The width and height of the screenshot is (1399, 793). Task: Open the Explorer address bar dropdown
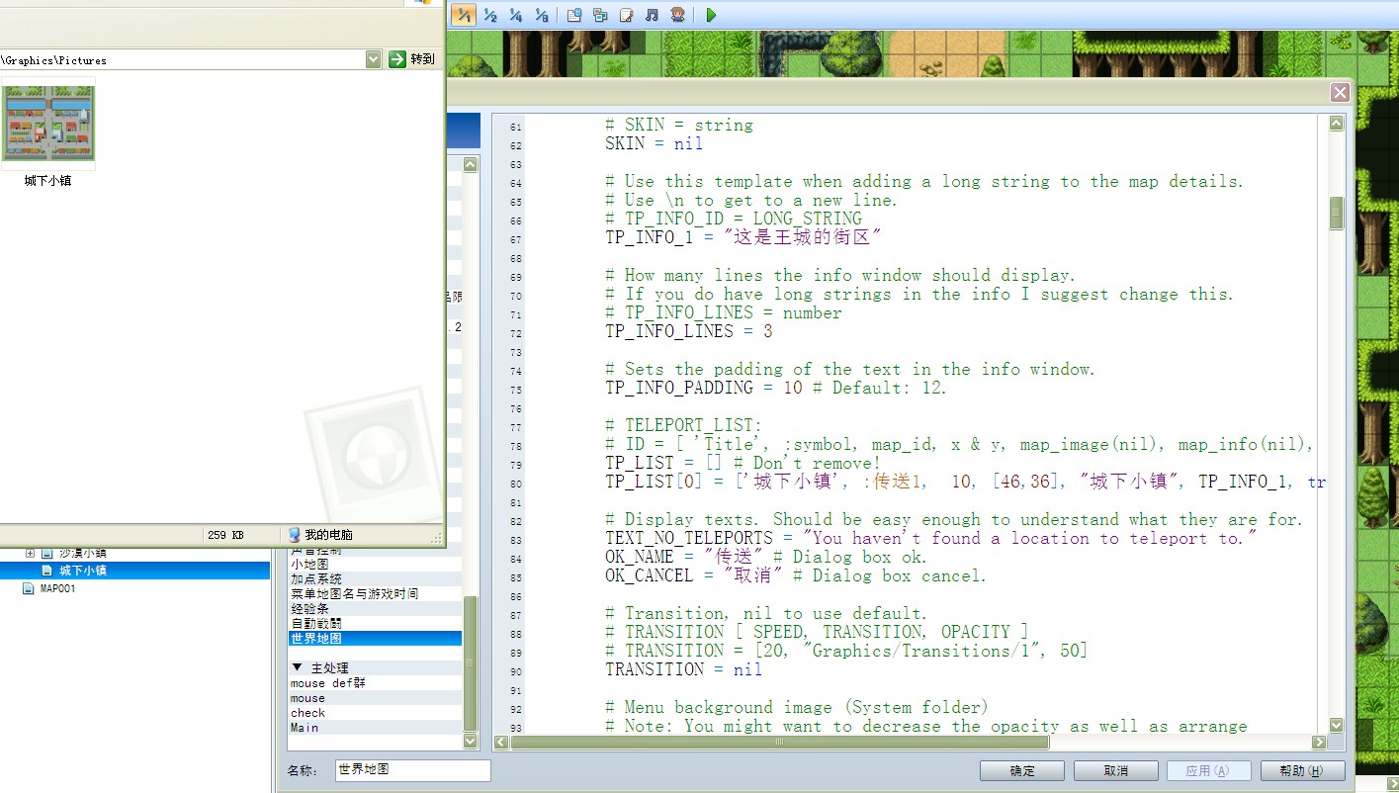[373, 59]
